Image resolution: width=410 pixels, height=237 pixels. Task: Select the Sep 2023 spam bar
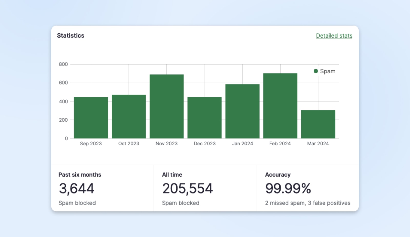tap(91, 118)
